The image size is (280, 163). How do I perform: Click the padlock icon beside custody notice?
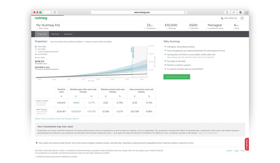point(37,143)
